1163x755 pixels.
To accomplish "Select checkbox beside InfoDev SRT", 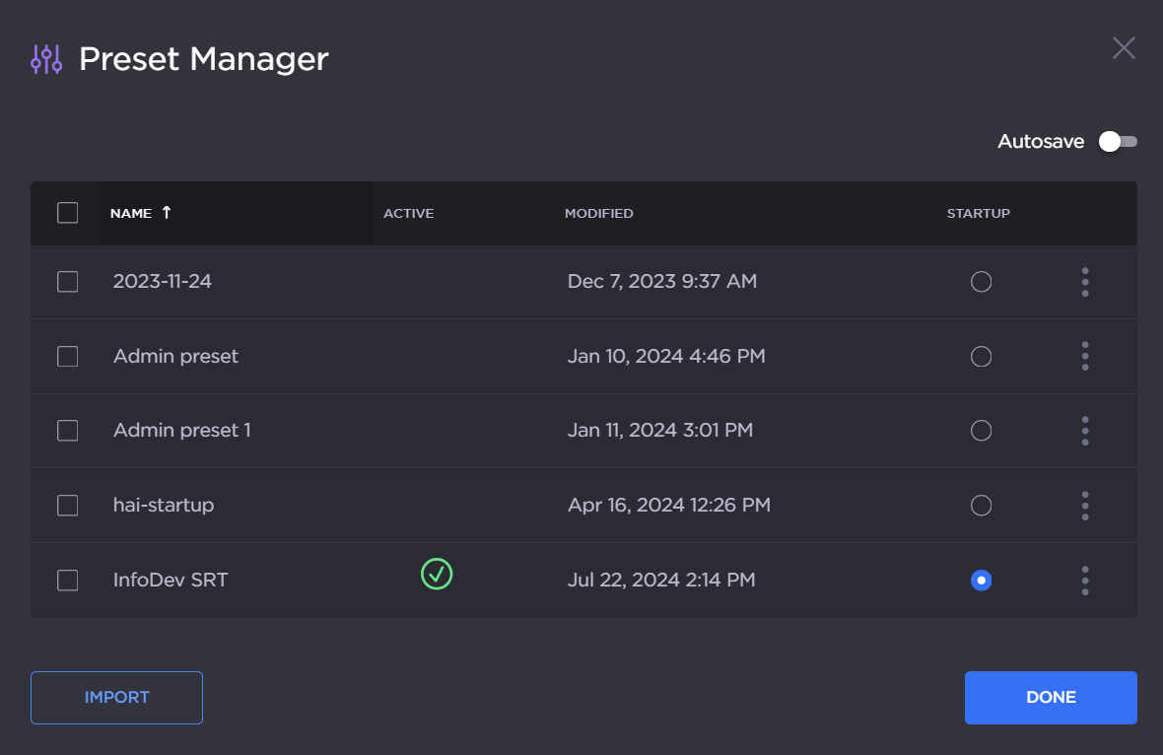I will [68, 581].
